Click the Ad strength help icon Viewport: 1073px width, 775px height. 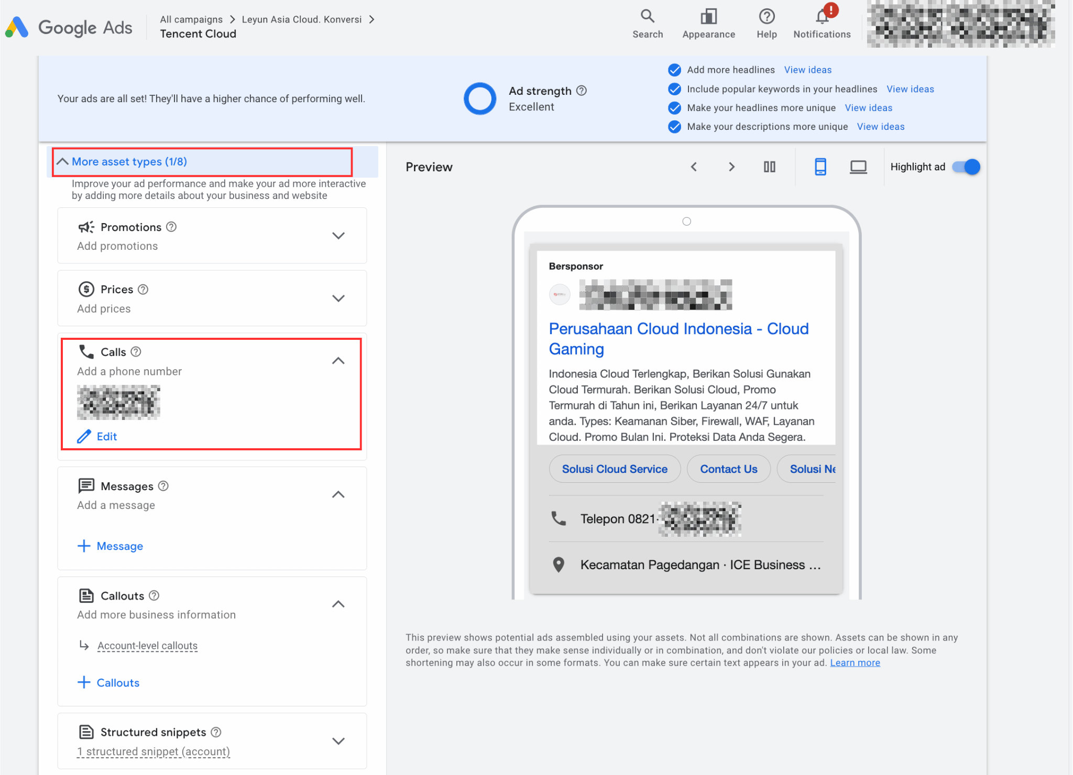582,91
